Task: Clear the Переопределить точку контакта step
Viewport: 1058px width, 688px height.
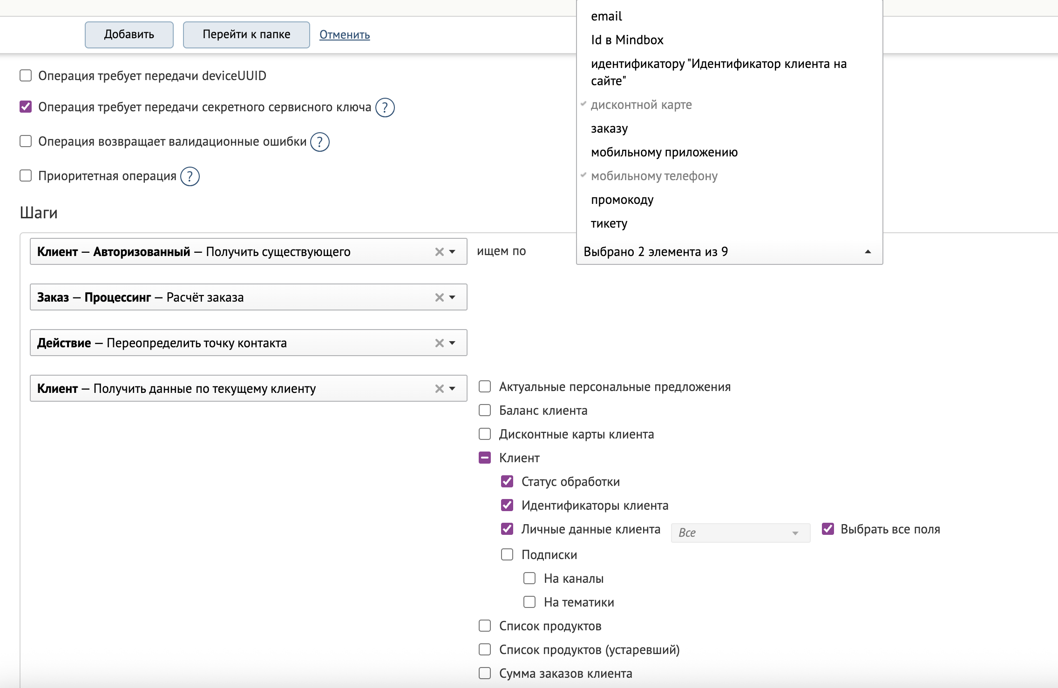Action: (439, 343)
